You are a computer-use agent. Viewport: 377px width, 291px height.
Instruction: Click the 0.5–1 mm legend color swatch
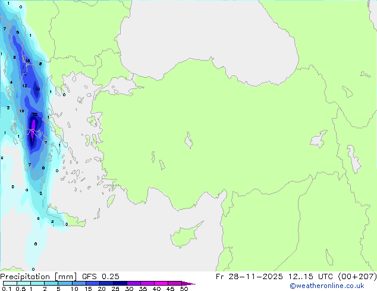tap(24, 283)
